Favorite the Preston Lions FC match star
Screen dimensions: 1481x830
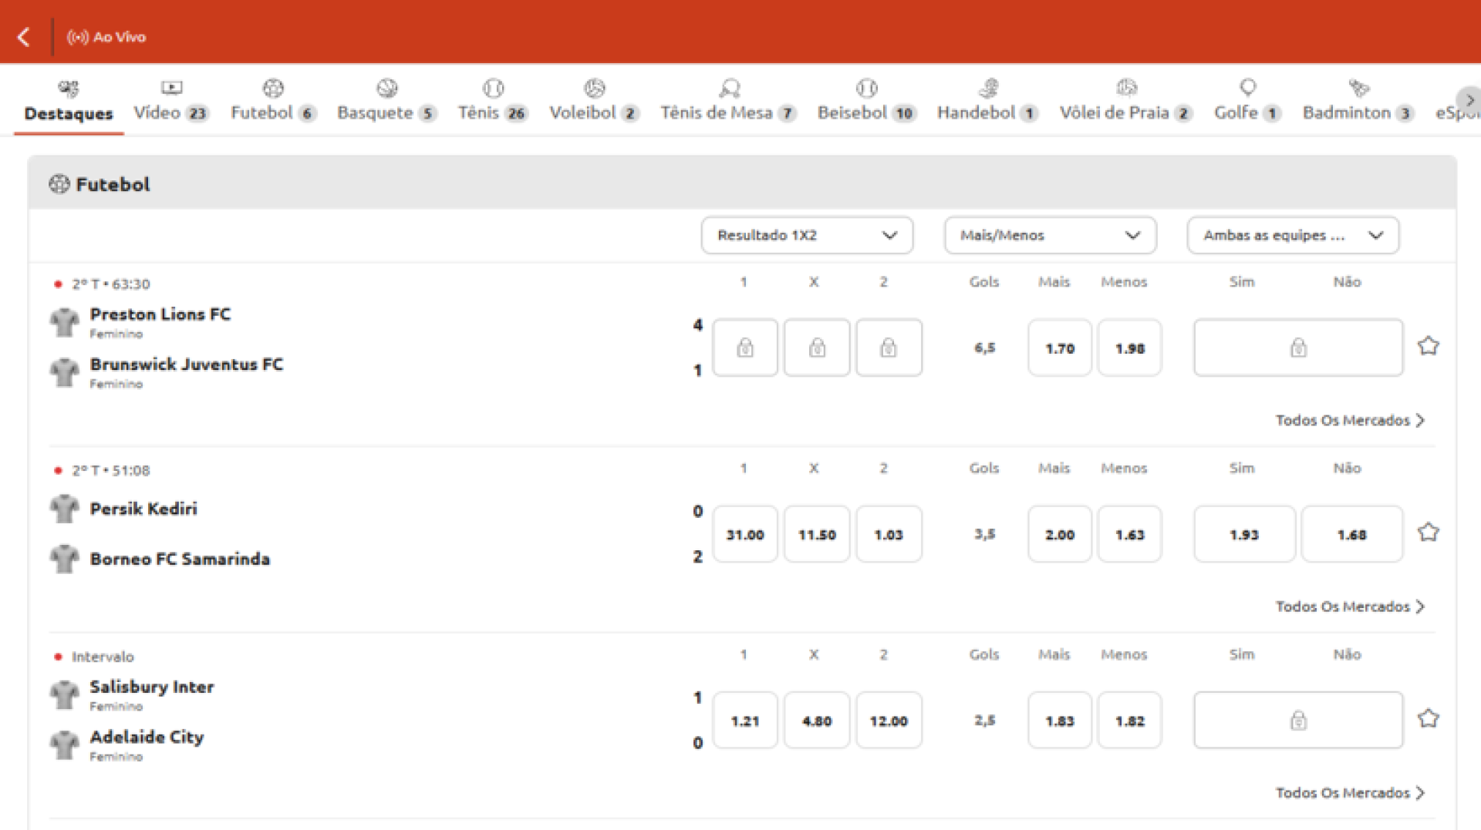(x=1428, y=346)
